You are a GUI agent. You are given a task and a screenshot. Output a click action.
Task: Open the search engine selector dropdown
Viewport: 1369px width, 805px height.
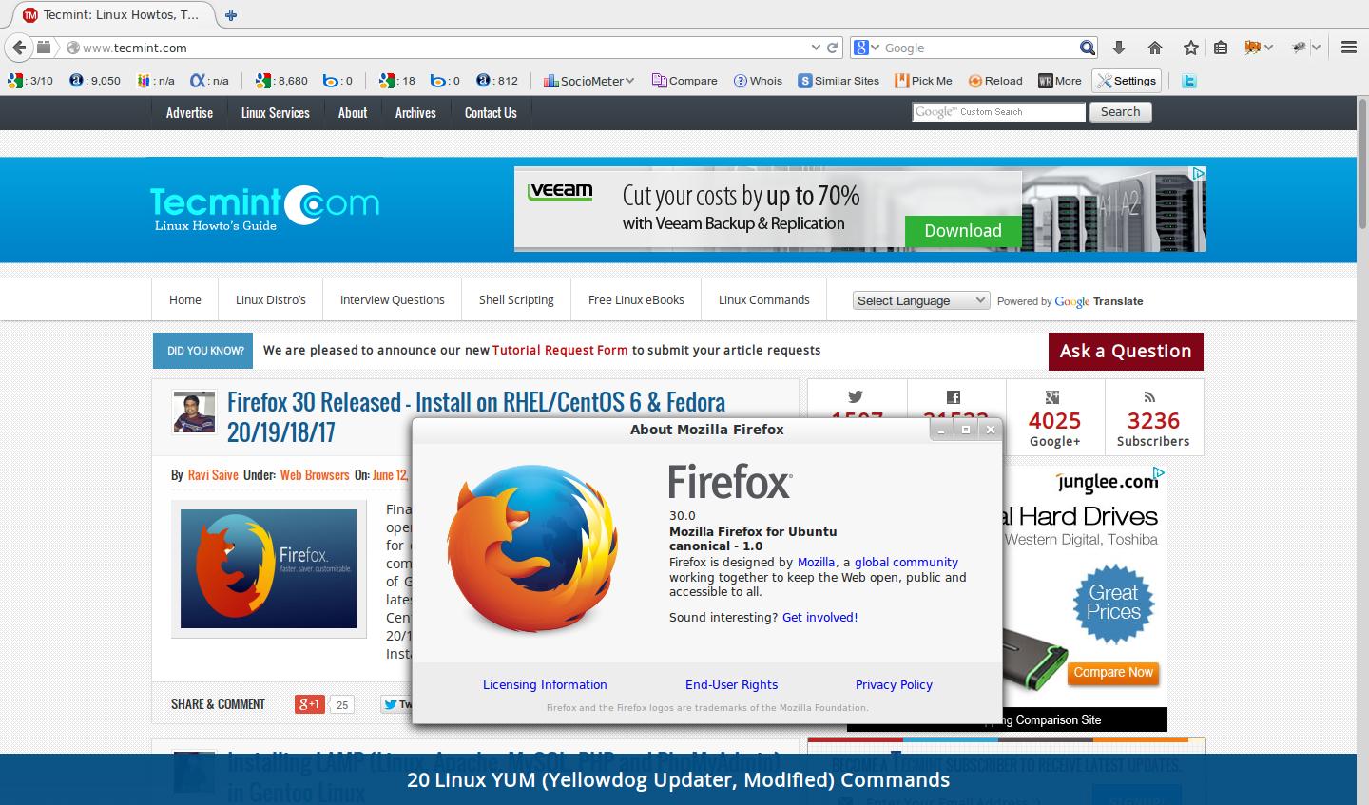point(867,48)
